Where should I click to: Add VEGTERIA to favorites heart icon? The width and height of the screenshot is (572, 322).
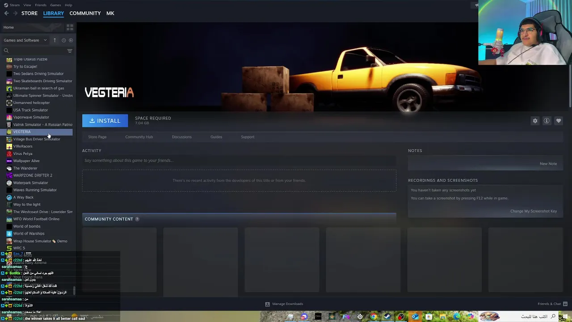pyautogui.click(x=559, y=121)
